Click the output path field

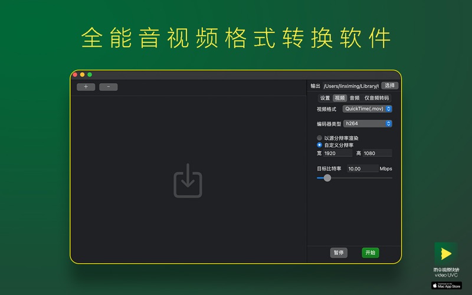tap(351, 86)
